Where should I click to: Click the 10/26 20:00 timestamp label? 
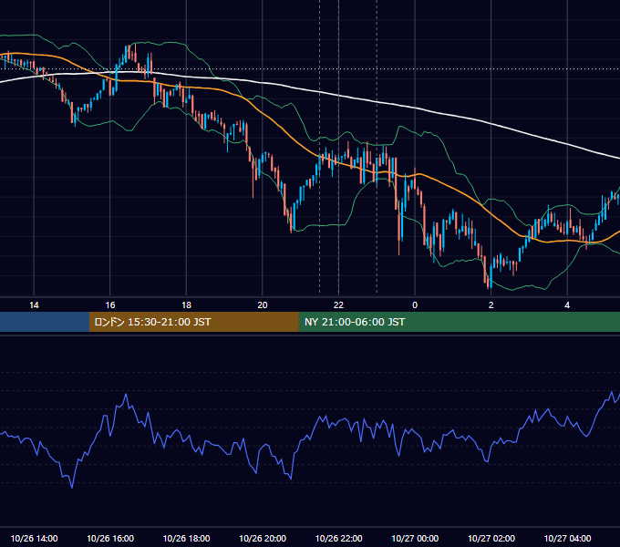[x=263, y=538]
